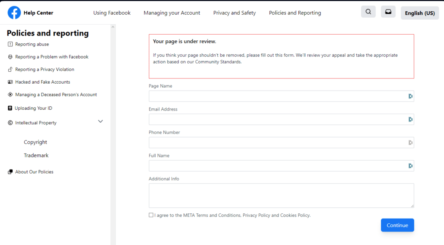Click autofill icon in Phone Number field
The height and width of the screenshot is (245, 444).
click(410, 143)
